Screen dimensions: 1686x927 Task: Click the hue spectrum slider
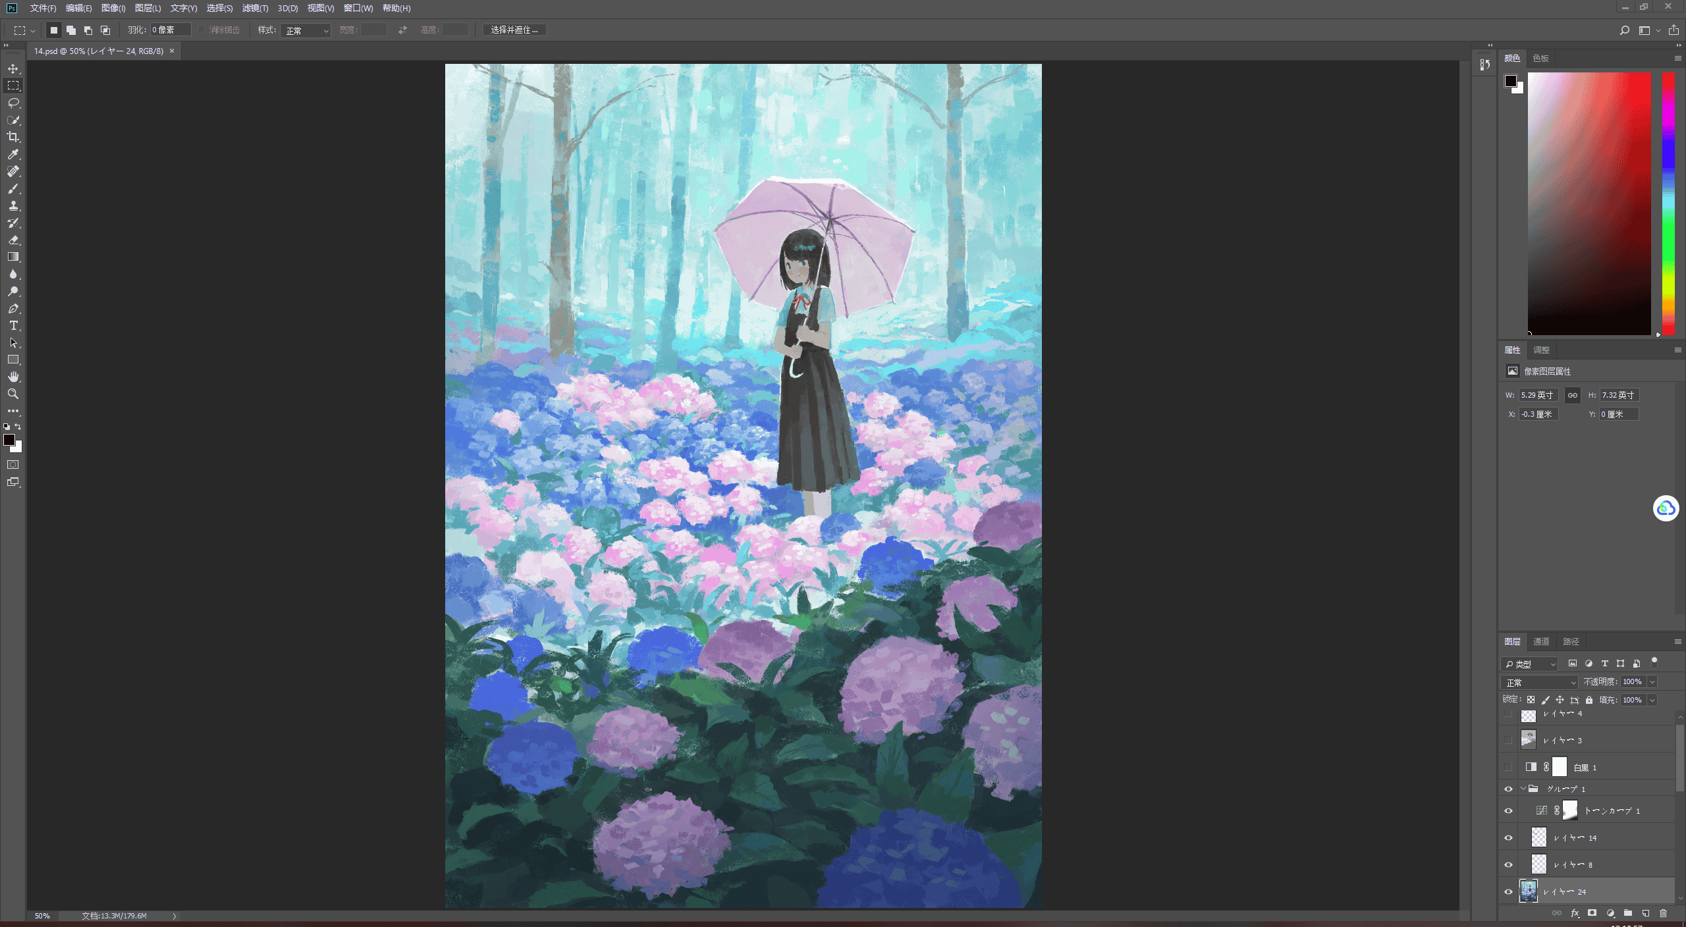coord(1668,203)
